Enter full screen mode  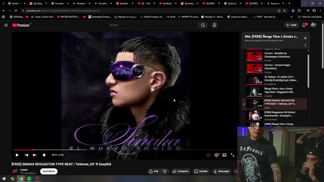(233, 155)
